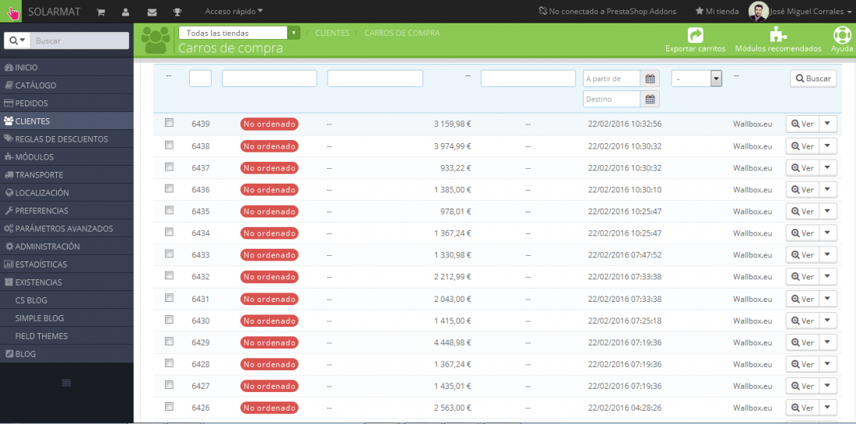Expand actions arrow for cart 6429
The width and height of the screenshot is (856, 424).
pyautogui.click(x=828, y=342)
